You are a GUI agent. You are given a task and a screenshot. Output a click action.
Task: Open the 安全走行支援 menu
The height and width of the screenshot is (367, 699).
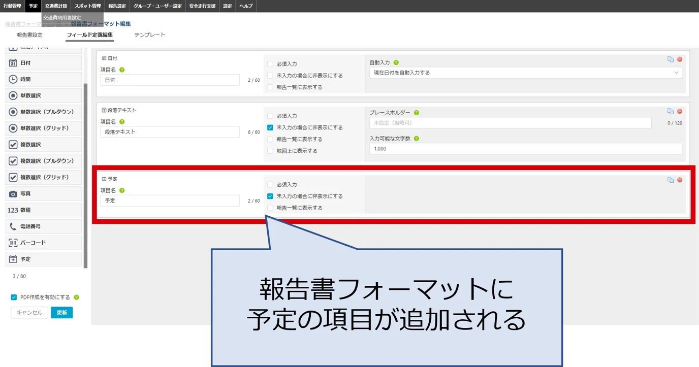(x=202, y=6)
